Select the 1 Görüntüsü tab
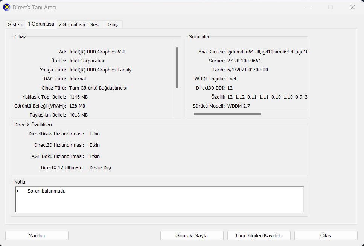The image size is (364, 246). 41,24
